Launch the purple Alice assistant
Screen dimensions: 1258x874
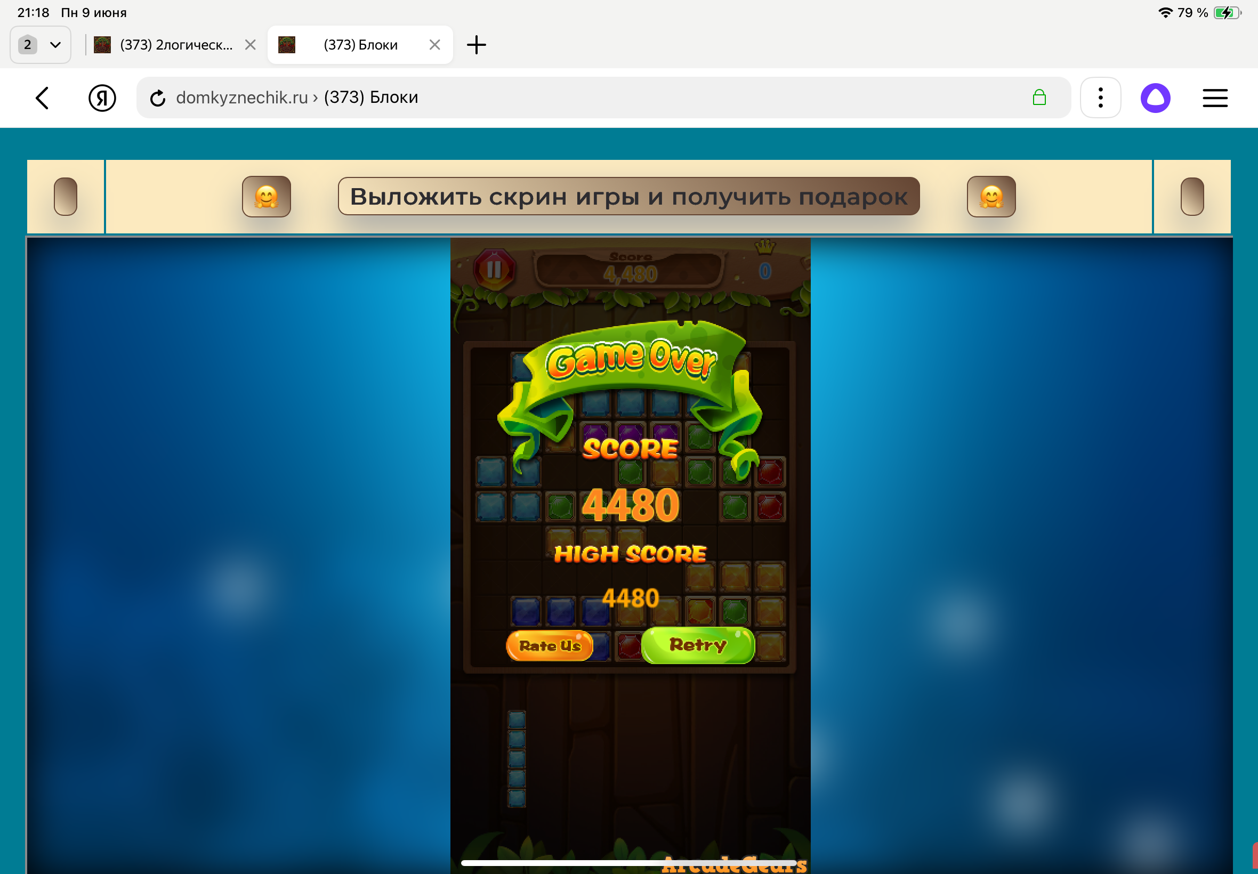tap(1155, 98)
